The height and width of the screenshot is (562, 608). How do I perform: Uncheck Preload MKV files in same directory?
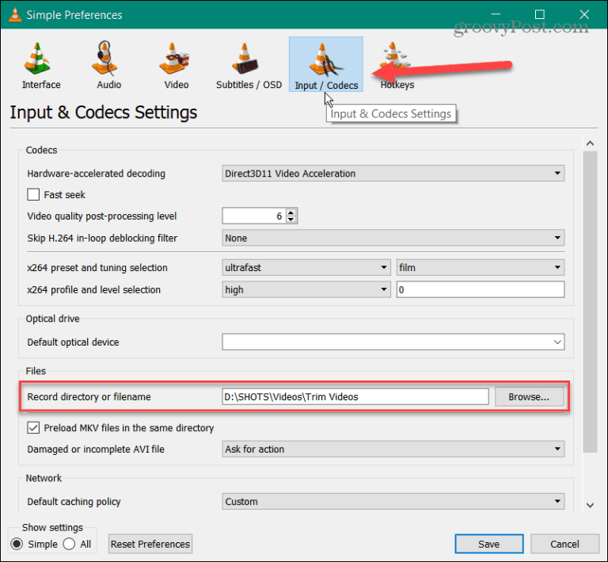[x=33, y=428]
